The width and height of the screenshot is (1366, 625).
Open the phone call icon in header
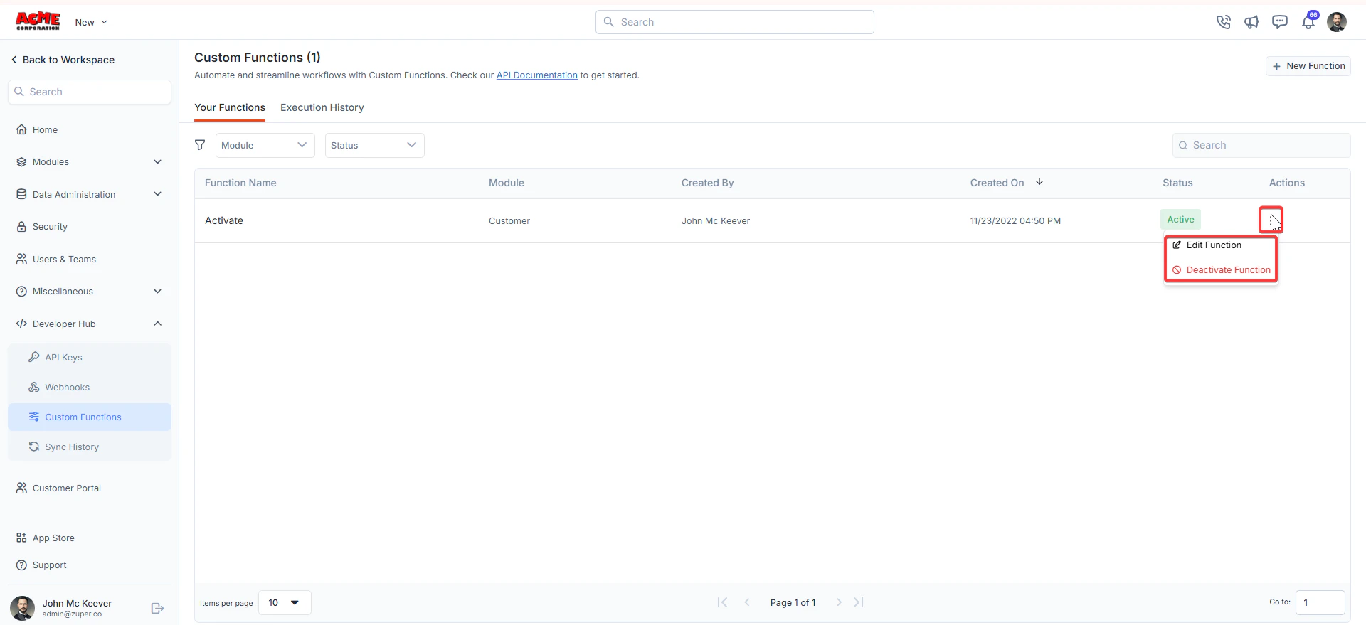click(1223, 22)
